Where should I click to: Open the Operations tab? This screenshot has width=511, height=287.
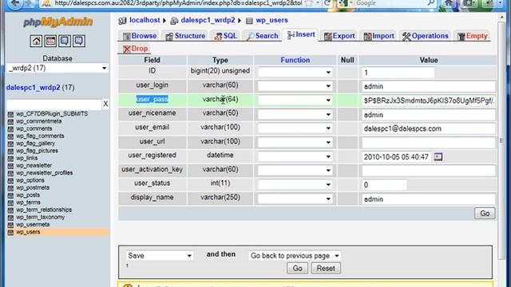click(426, 36)
